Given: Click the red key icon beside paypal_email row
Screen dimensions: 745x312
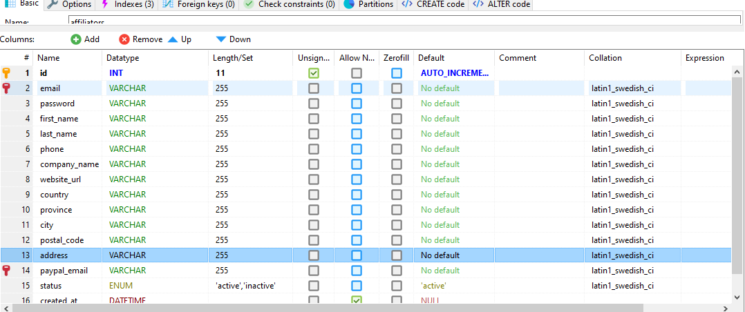Looking at the screenshot, I should [x=7, y=271].
